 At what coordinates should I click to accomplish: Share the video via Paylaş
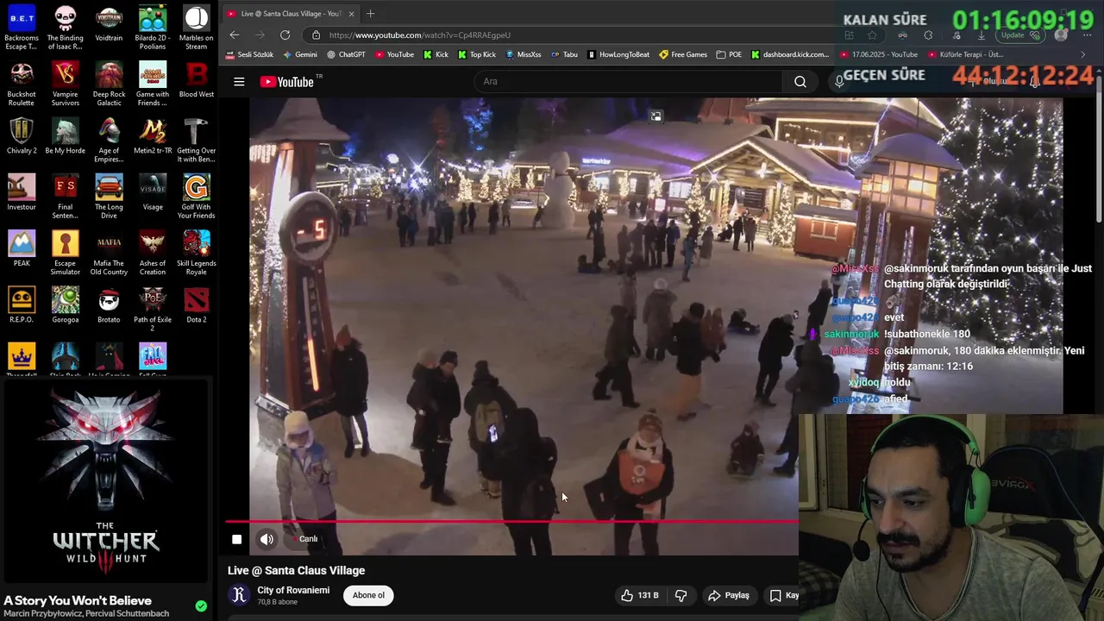pyautogui.click(x=728, y=595)
